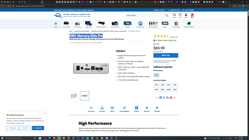Open Reviews link beside star rating
The width and height of the screenshot is (249, 140).
tap(174, 37)
